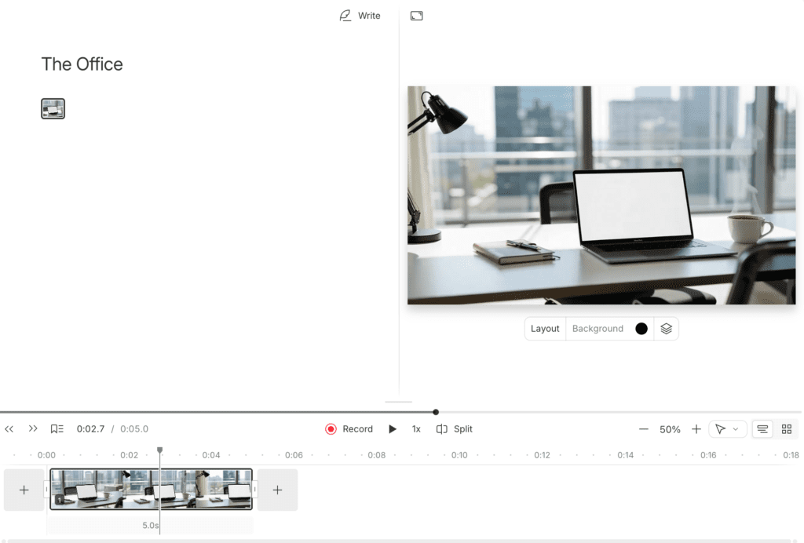Skip forward using the double-right chevron
Image resolution: width=804 pixels, height=543 pixels.
33,428
